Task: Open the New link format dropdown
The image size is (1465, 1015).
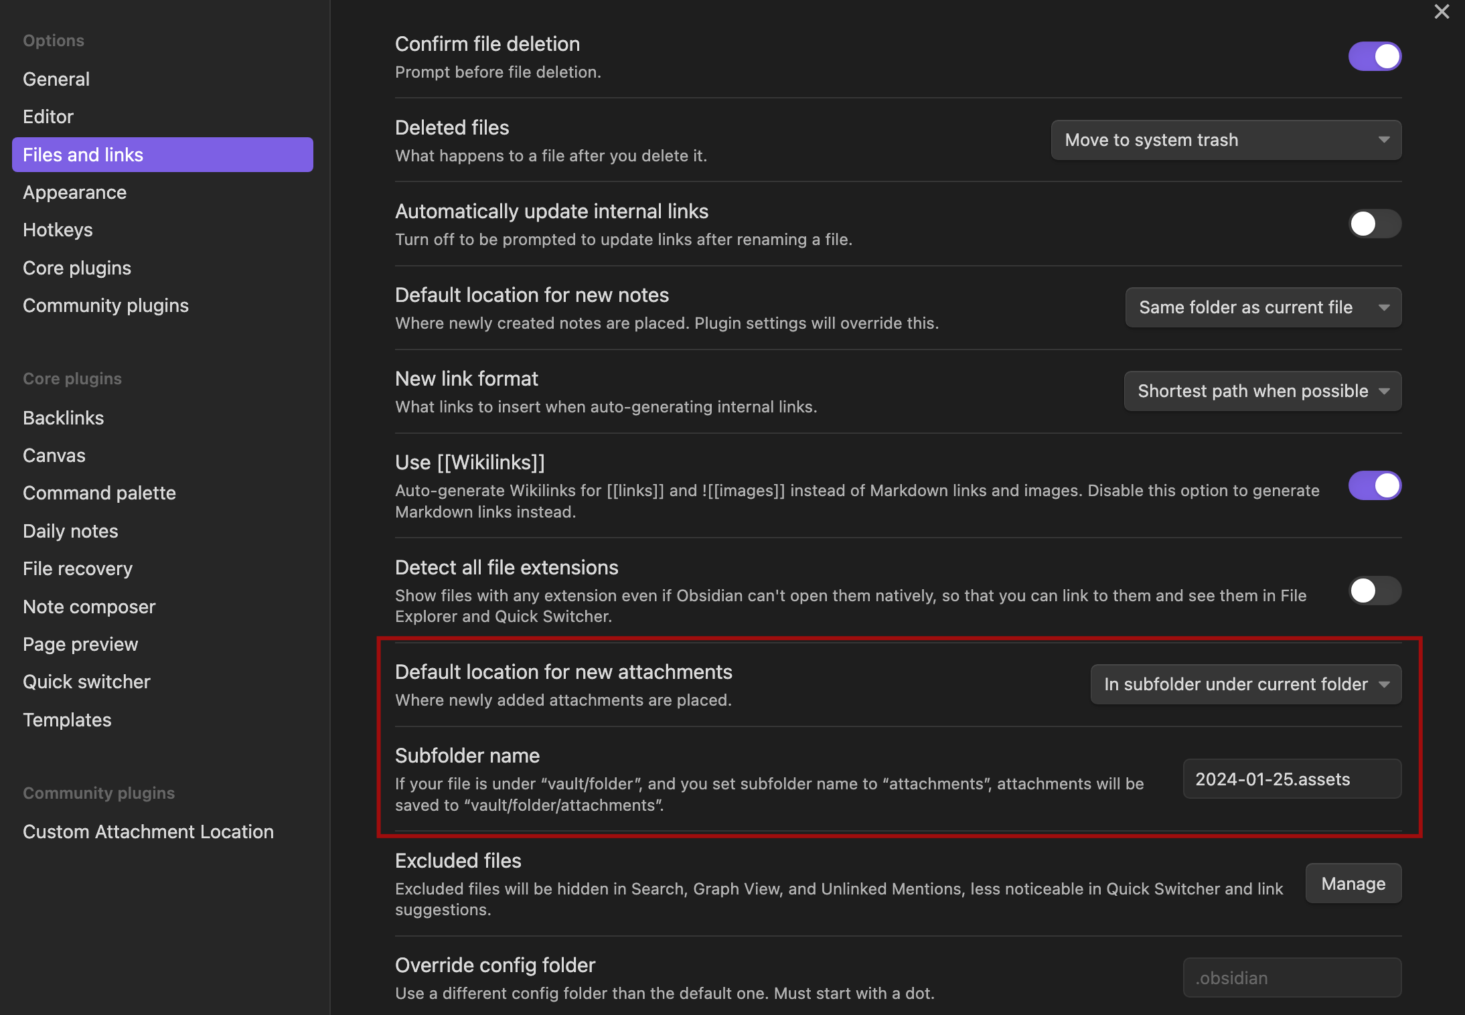Action: click(x=1262, y=391)
